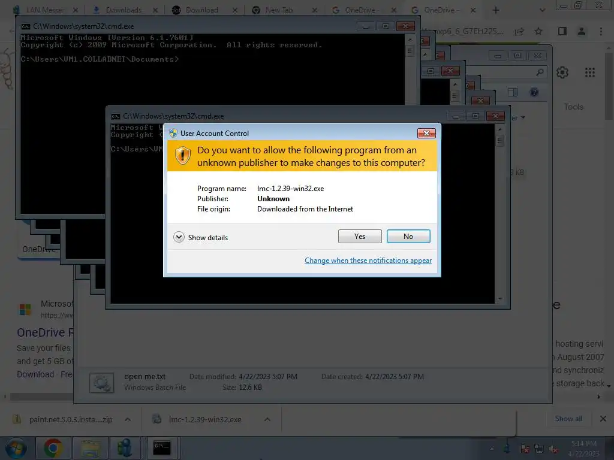This screenshot has width=614, height=460.
Task: Click the OneDrive search result heading
Action: click(45, 332)
